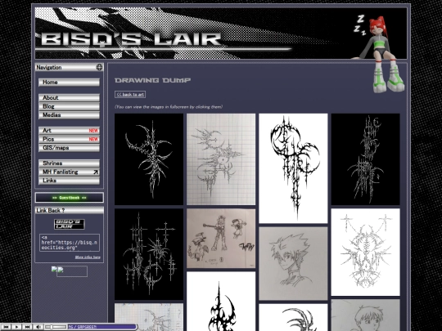
Task: Open the short-haired anime boy sketch
Action: 365,315
